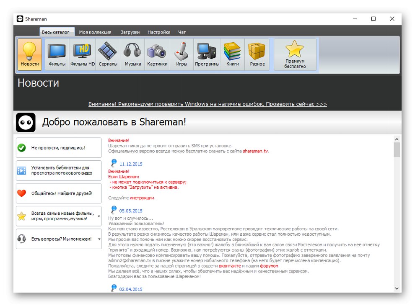Minimize the Shareman window
Viewport: 415px width, 306px height.
[x=355, y=19]
